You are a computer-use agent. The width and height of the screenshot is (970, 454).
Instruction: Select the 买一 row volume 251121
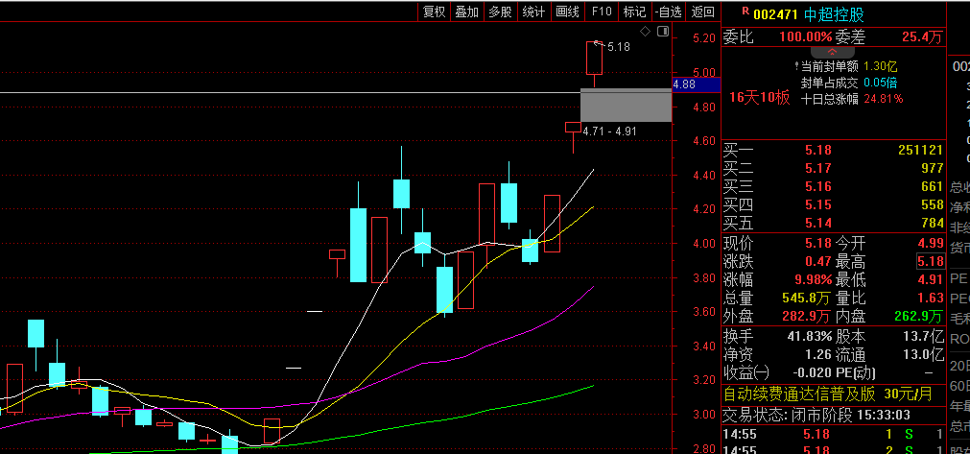[x=920, y=150]
